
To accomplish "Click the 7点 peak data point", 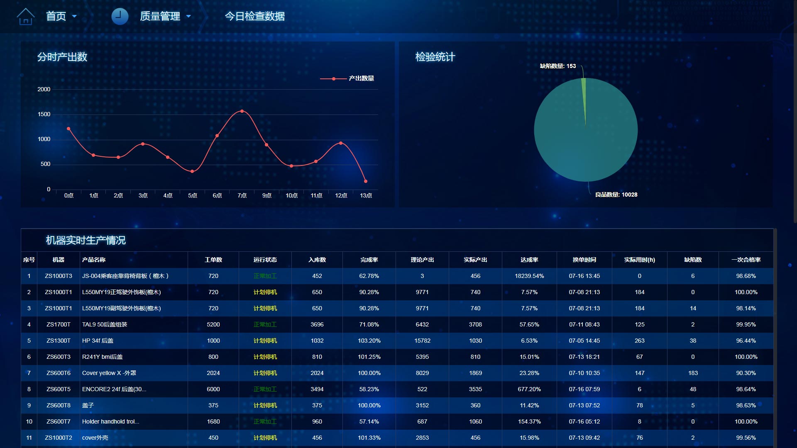I will click(242, 111).
